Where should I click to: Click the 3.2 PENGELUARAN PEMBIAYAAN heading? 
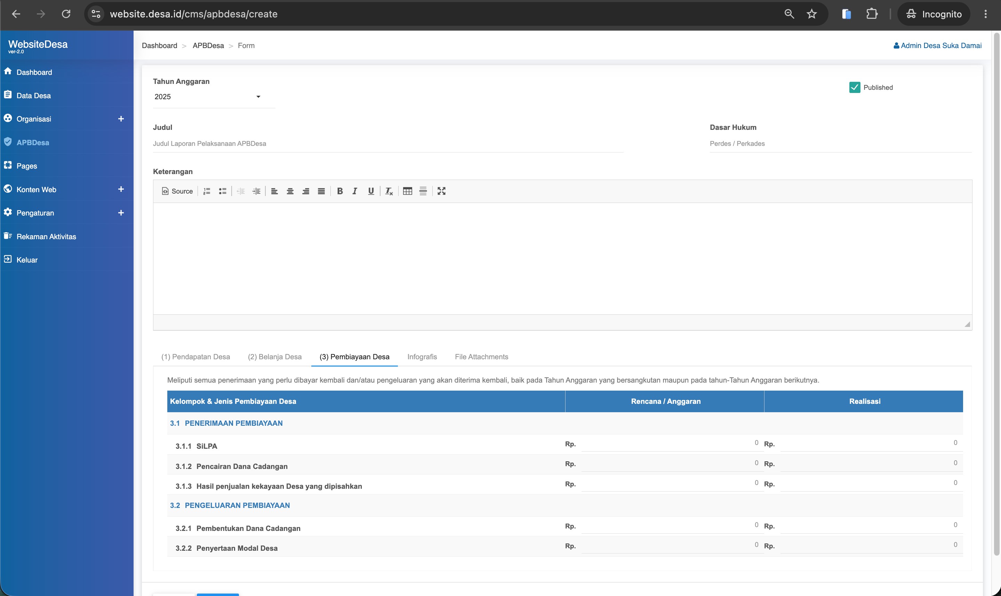tap(230, 505)
